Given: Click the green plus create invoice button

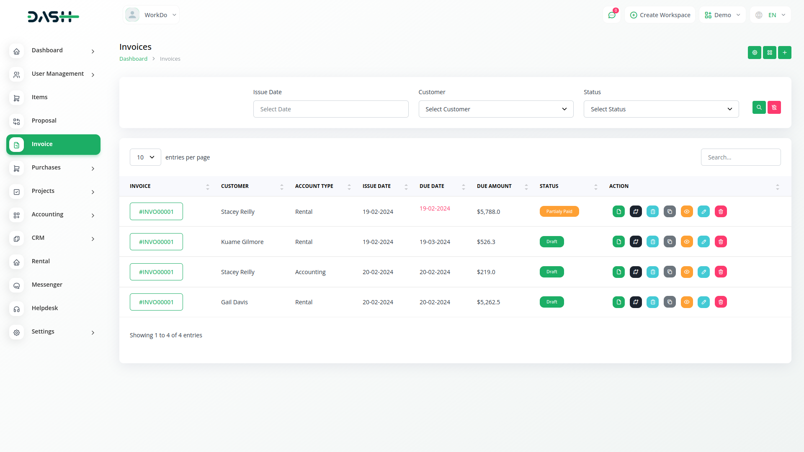Looking at the screenshot, I should (784, 53).
